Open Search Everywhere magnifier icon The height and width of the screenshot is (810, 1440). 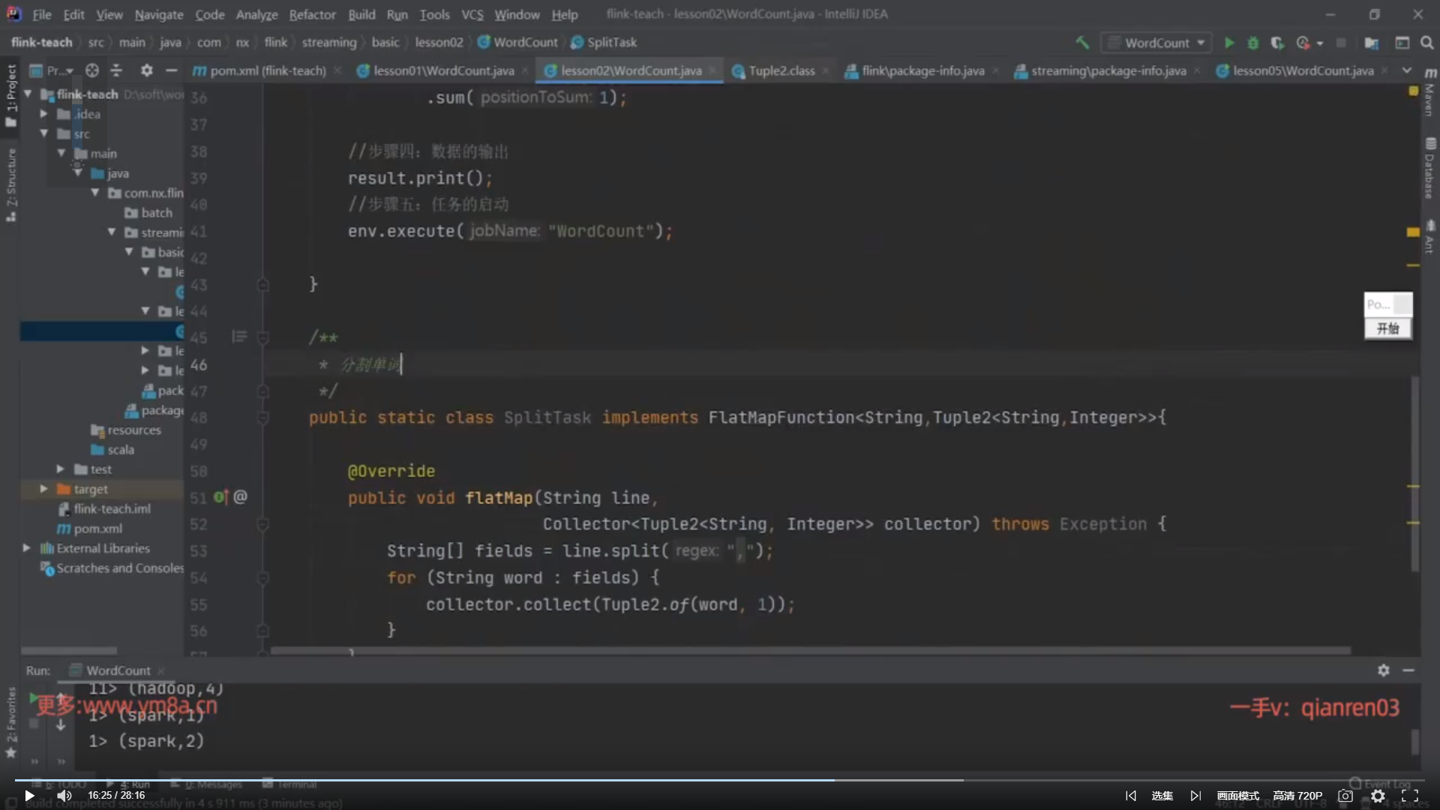pyautogui.click(x=1426, y=43)
